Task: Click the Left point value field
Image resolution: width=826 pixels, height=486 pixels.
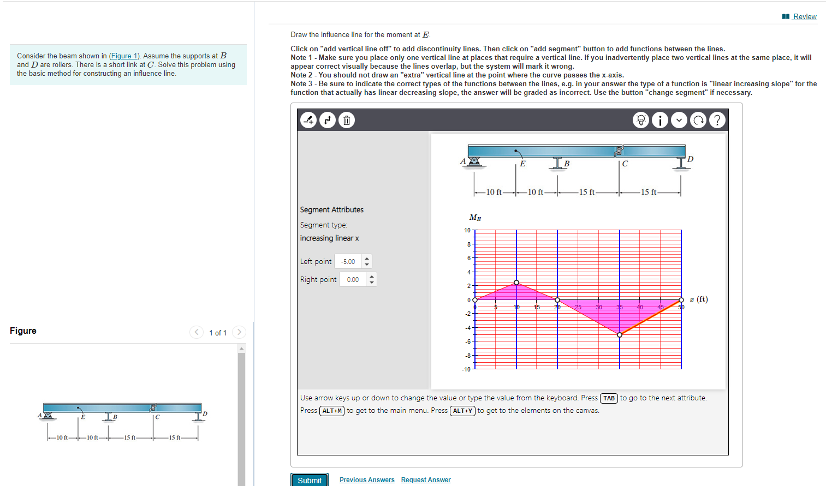Action: coord(348,262)
